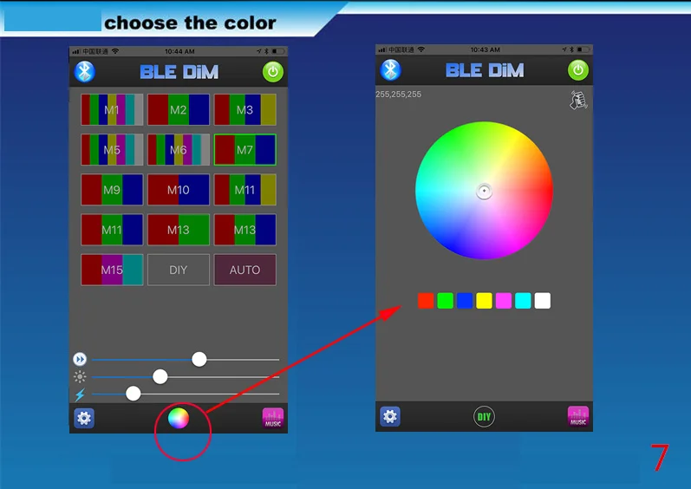Tap the battery icon in left phone status bar
Screen dimensions: 691x489
click(278, 51)
